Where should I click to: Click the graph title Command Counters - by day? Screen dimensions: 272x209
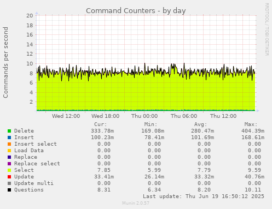click(136, 11)
